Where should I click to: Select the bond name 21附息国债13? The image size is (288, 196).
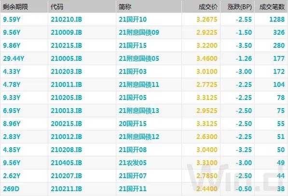coord(139,111)
